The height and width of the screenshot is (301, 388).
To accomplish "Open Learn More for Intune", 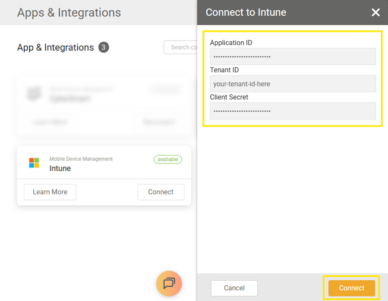I will point(50,192).
